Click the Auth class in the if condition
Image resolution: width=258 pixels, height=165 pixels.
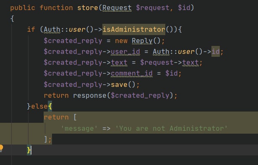pyautogui.click(x=52, y=30)
